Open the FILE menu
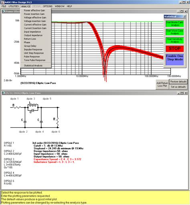The height and width of the screenshot is (205, 190). [4, 6]
